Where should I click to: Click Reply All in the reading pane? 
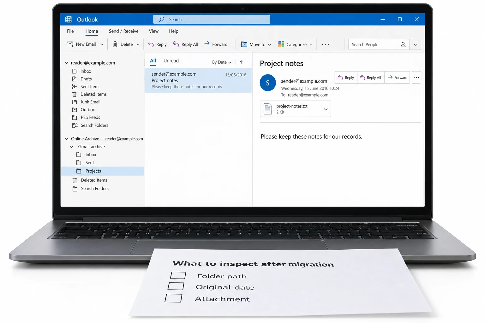371,78
